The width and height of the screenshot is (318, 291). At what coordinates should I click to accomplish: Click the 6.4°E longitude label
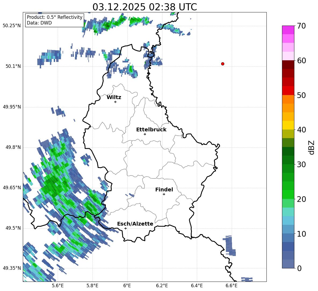[x=197, y=286]
